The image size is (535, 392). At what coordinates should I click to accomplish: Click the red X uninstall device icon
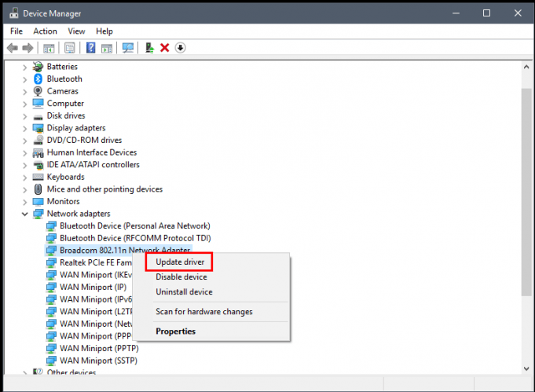click(165, 48)
